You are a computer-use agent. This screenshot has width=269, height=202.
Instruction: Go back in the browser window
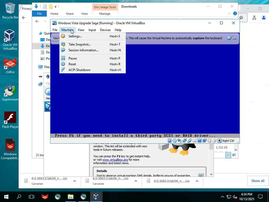point(24,18)
